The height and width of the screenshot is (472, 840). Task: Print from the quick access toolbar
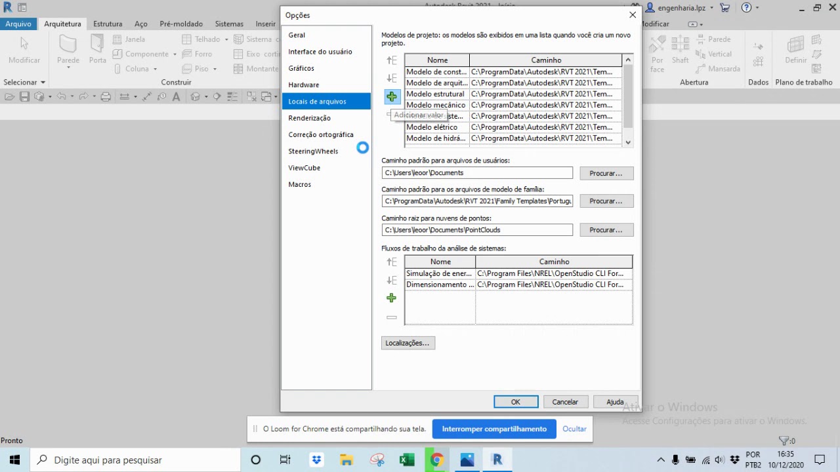click(x=106, y=96)
